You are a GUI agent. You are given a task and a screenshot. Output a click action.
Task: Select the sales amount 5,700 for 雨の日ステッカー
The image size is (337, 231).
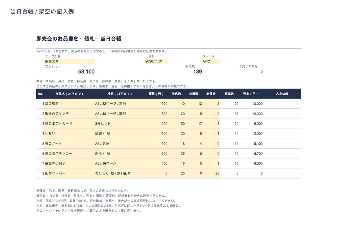coord(258,154)
